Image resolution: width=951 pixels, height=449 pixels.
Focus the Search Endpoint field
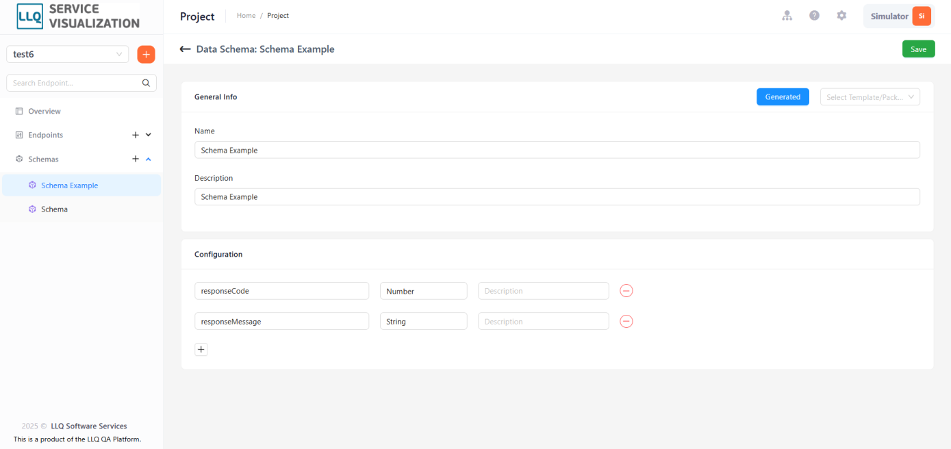coord(81,83)
